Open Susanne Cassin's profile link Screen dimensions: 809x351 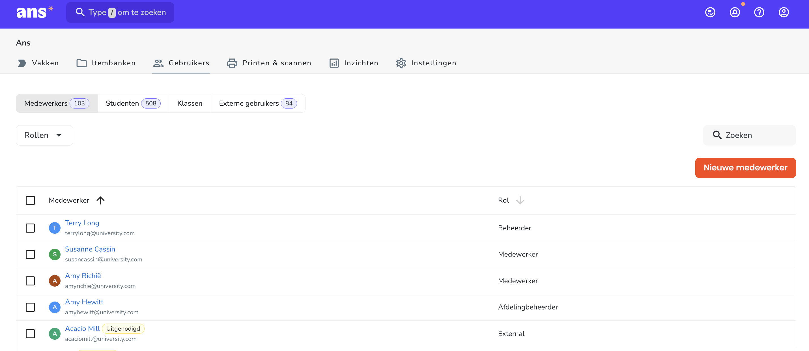[90, 249]
